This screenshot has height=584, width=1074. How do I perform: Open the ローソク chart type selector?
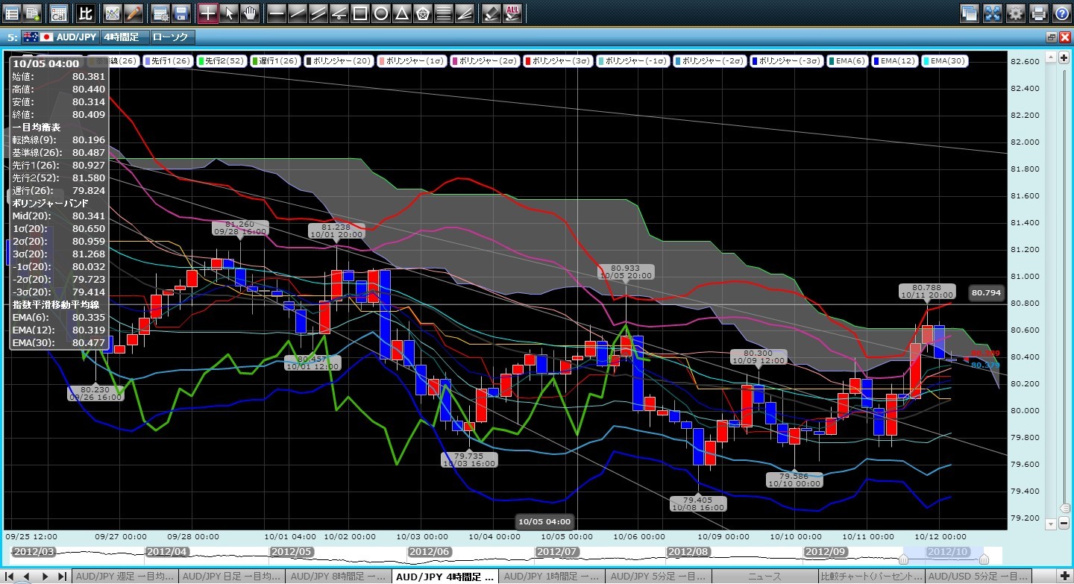(x=172, y=37)
